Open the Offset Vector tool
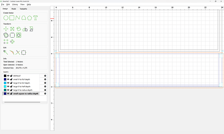 coord(6,35)
